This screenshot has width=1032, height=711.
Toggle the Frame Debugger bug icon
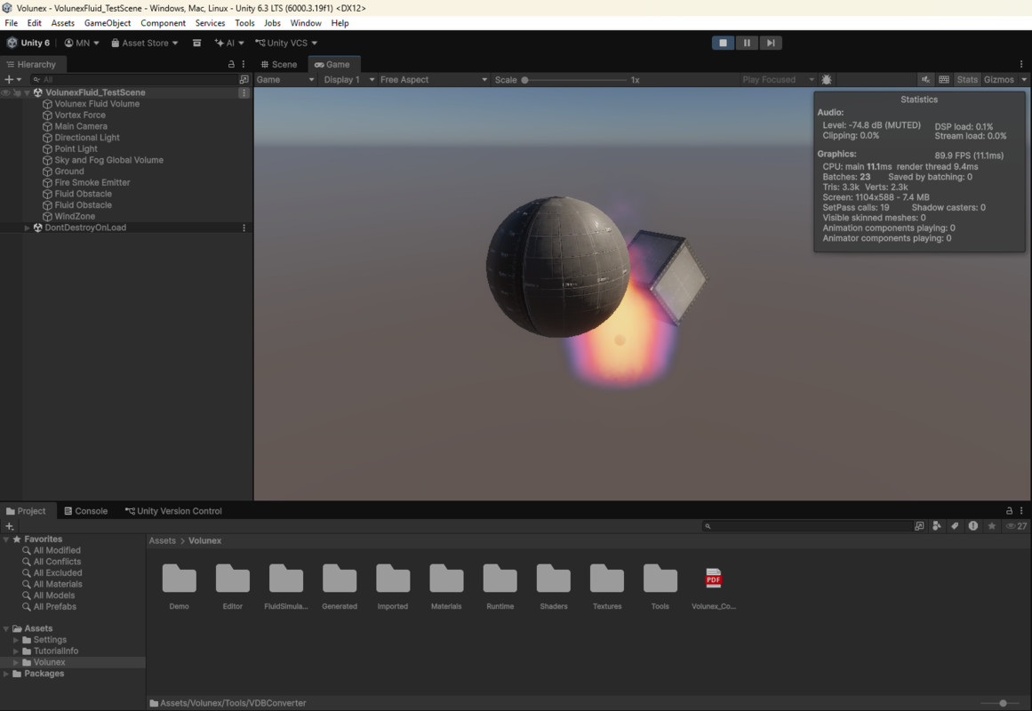(827, 80)
